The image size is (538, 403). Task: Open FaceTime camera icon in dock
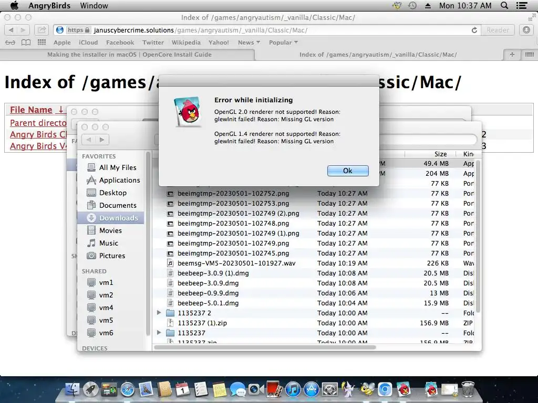click(256, 390)
